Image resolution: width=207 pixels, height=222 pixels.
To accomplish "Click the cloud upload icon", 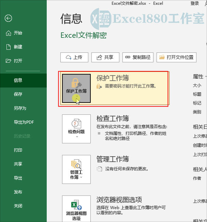I will point(69,57).
